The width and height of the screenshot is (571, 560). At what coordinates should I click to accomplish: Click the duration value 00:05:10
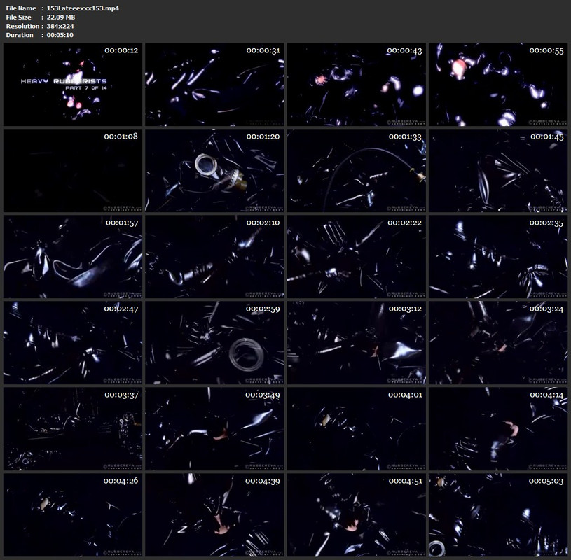(x=60, y=35)
